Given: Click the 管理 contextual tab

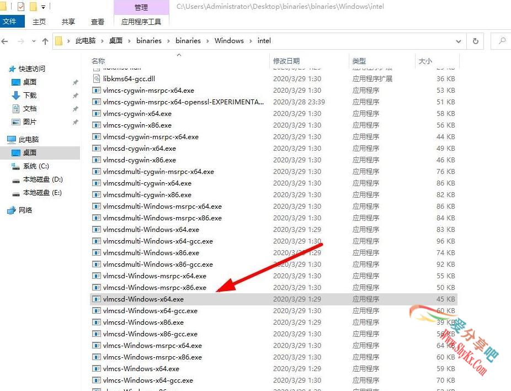Looking at the screenshot, I should pyautogui.click(x=141, y=7).
